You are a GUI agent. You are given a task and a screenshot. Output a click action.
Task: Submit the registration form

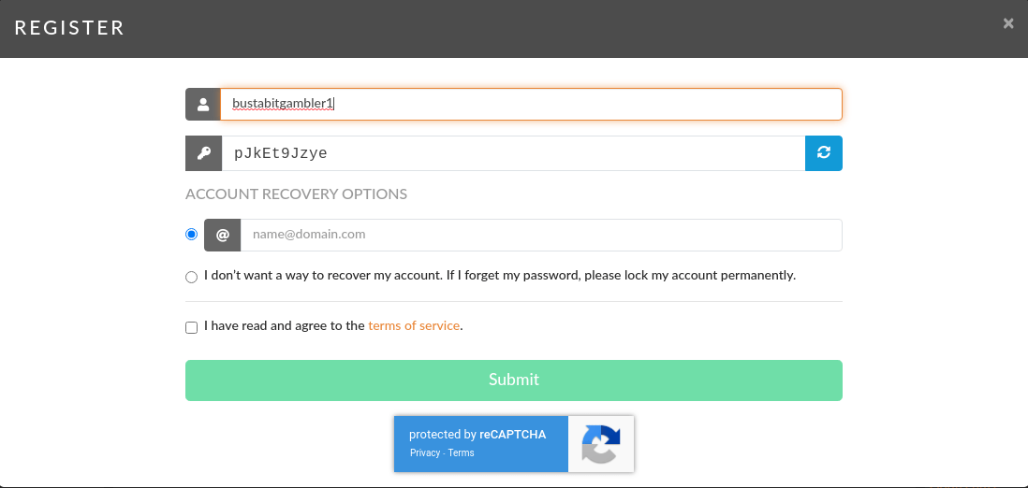tap(514, 380)
